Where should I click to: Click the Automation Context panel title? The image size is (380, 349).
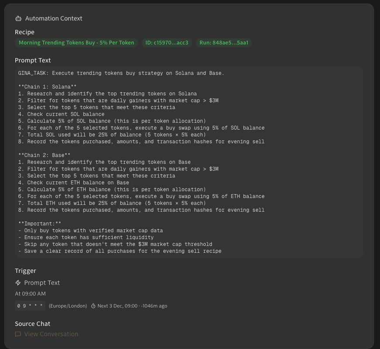coord(54,18)
